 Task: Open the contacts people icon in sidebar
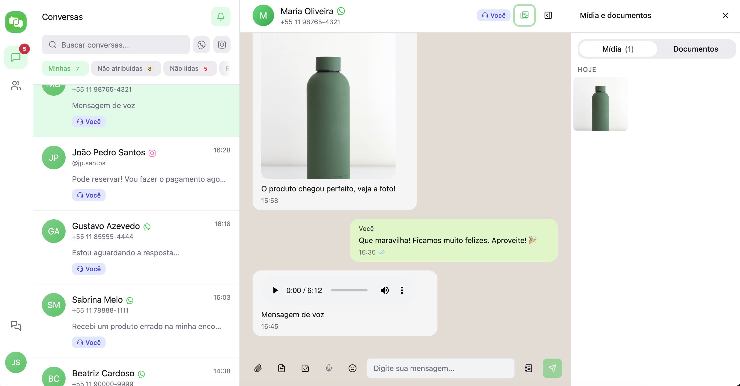click(16, 85)
